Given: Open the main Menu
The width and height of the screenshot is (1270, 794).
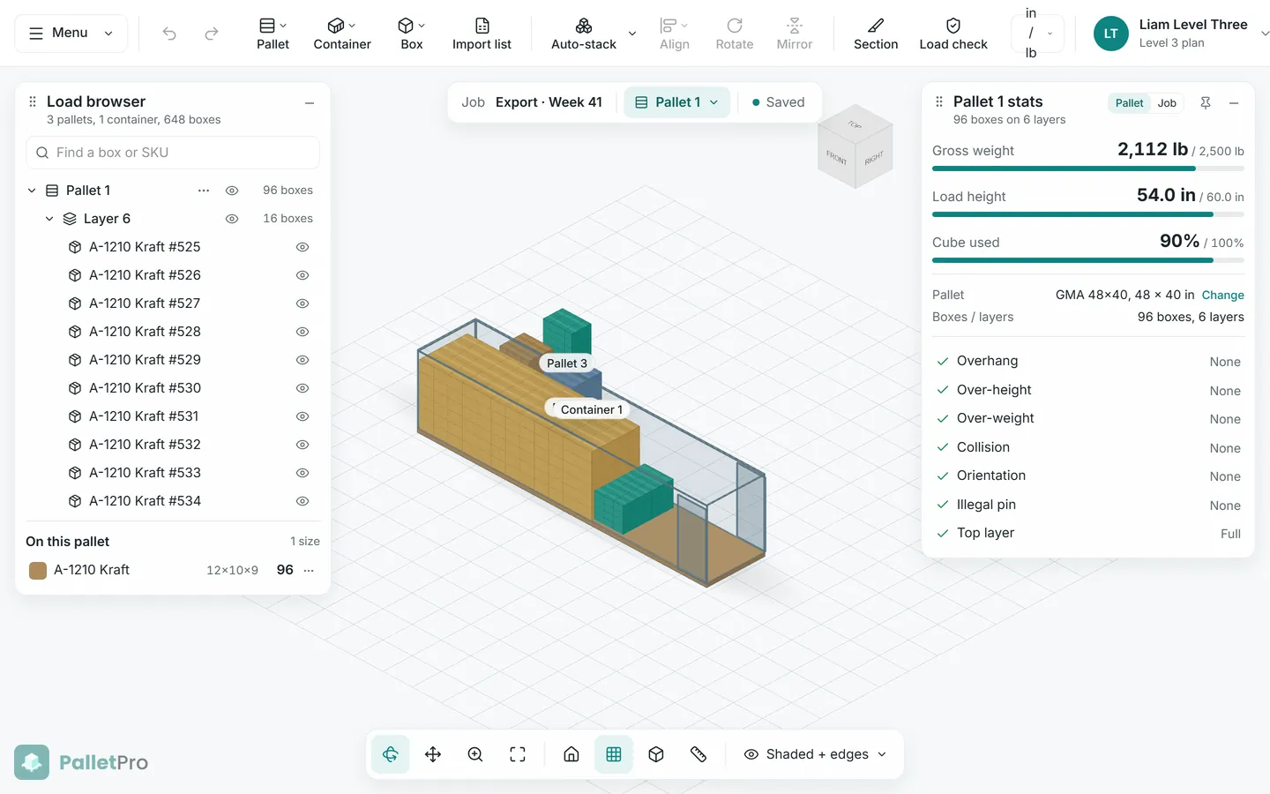Looking at the screenshot, I should pos(71,34).
